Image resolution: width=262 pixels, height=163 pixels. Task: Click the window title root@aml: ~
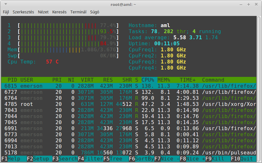point(123,4)
